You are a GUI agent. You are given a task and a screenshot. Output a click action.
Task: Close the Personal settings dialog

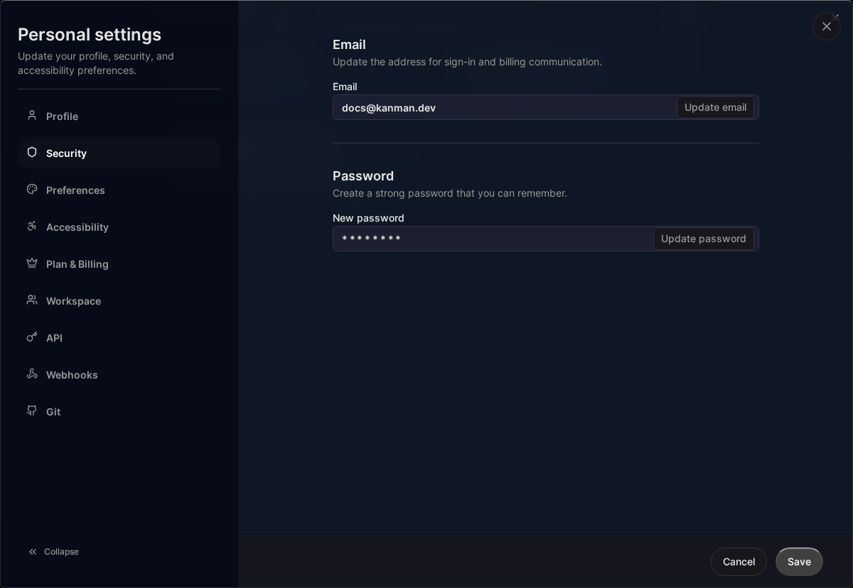(x=827, y=26)
